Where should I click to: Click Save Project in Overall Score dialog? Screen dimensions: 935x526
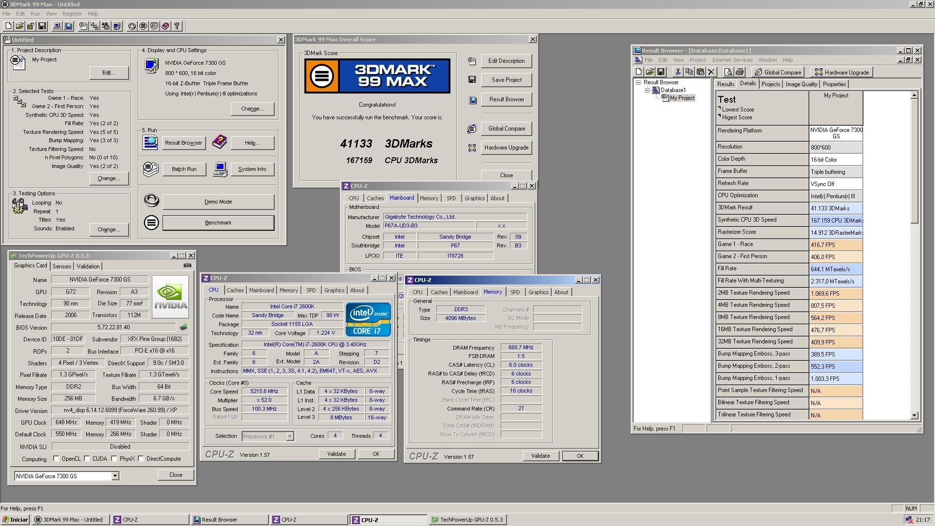506,80
